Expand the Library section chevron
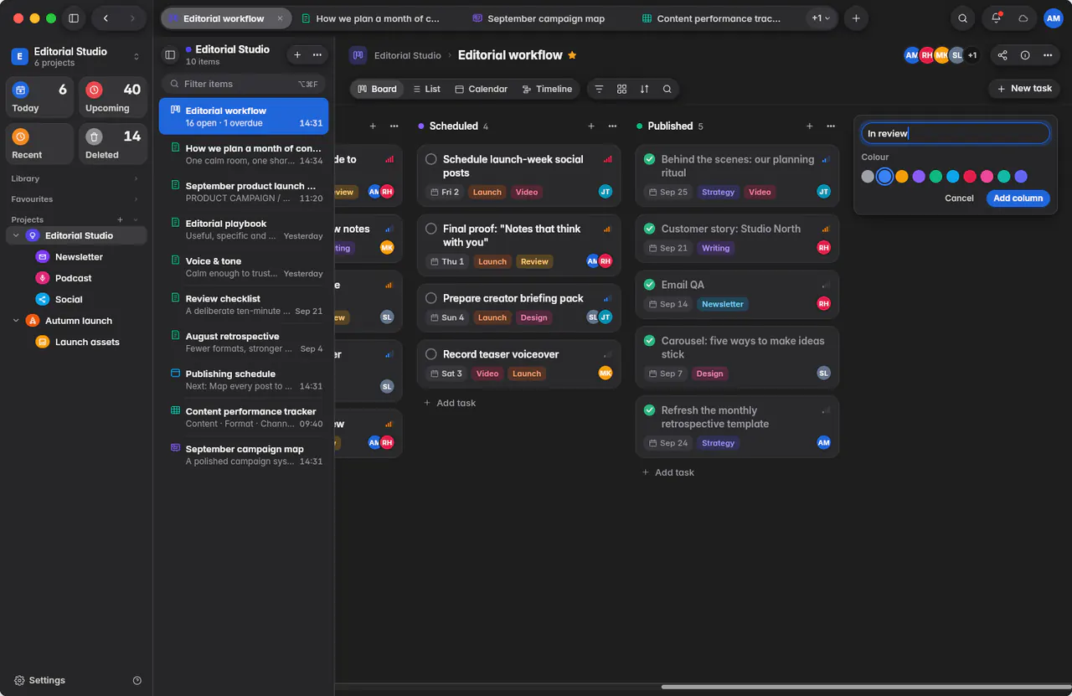 (136, 178)
